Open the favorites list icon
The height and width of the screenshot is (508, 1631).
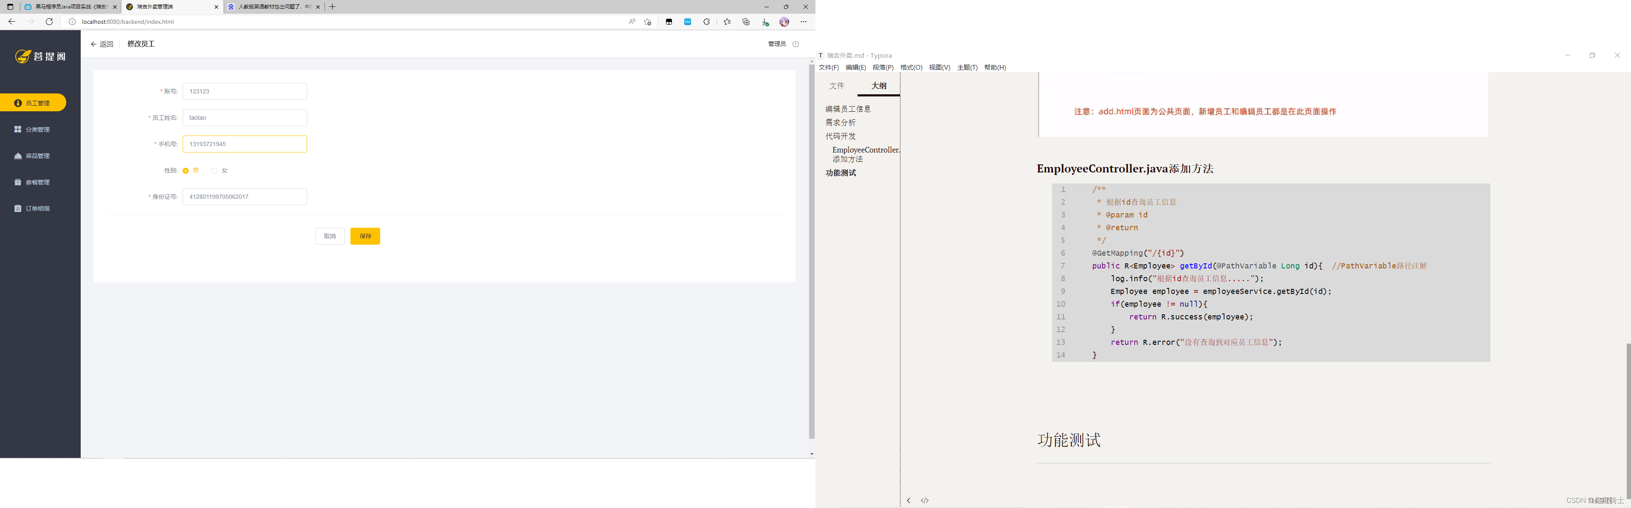click(727, 22)
